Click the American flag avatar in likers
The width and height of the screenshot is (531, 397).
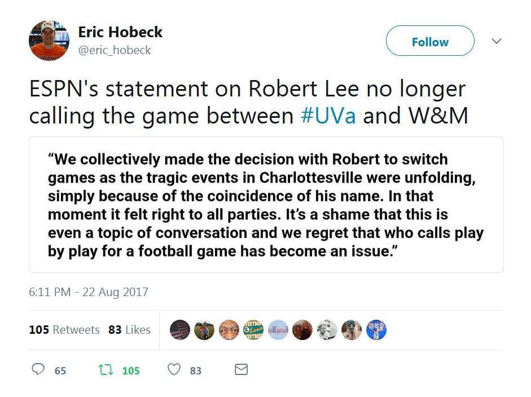tap(180, 330)
